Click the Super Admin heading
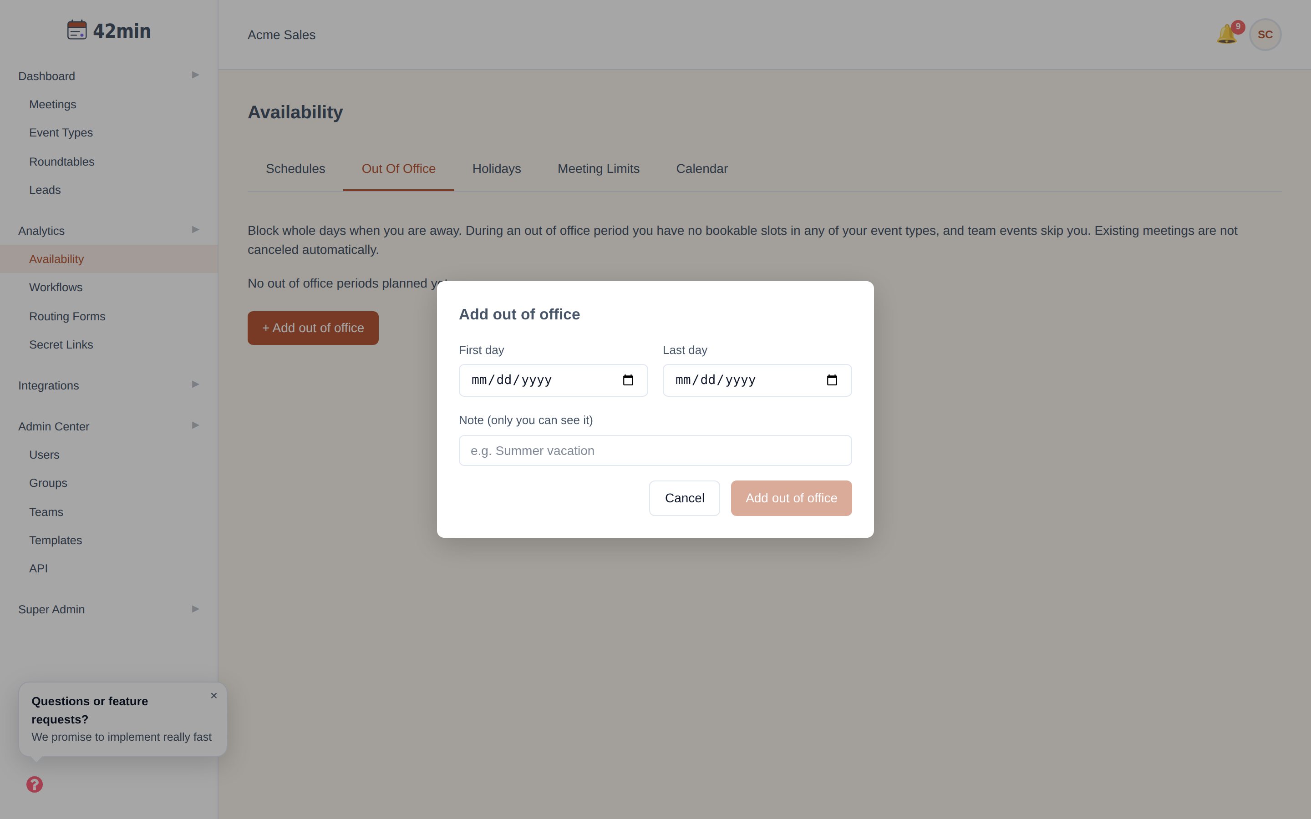 (x=51, y=610)
